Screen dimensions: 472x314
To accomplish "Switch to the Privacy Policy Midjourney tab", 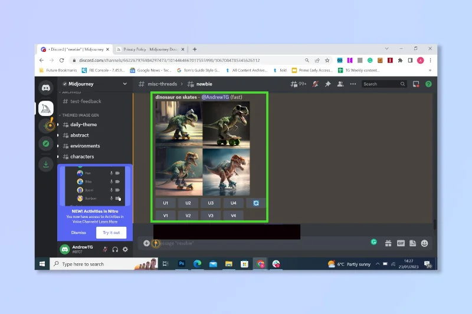I will (150, 49).
